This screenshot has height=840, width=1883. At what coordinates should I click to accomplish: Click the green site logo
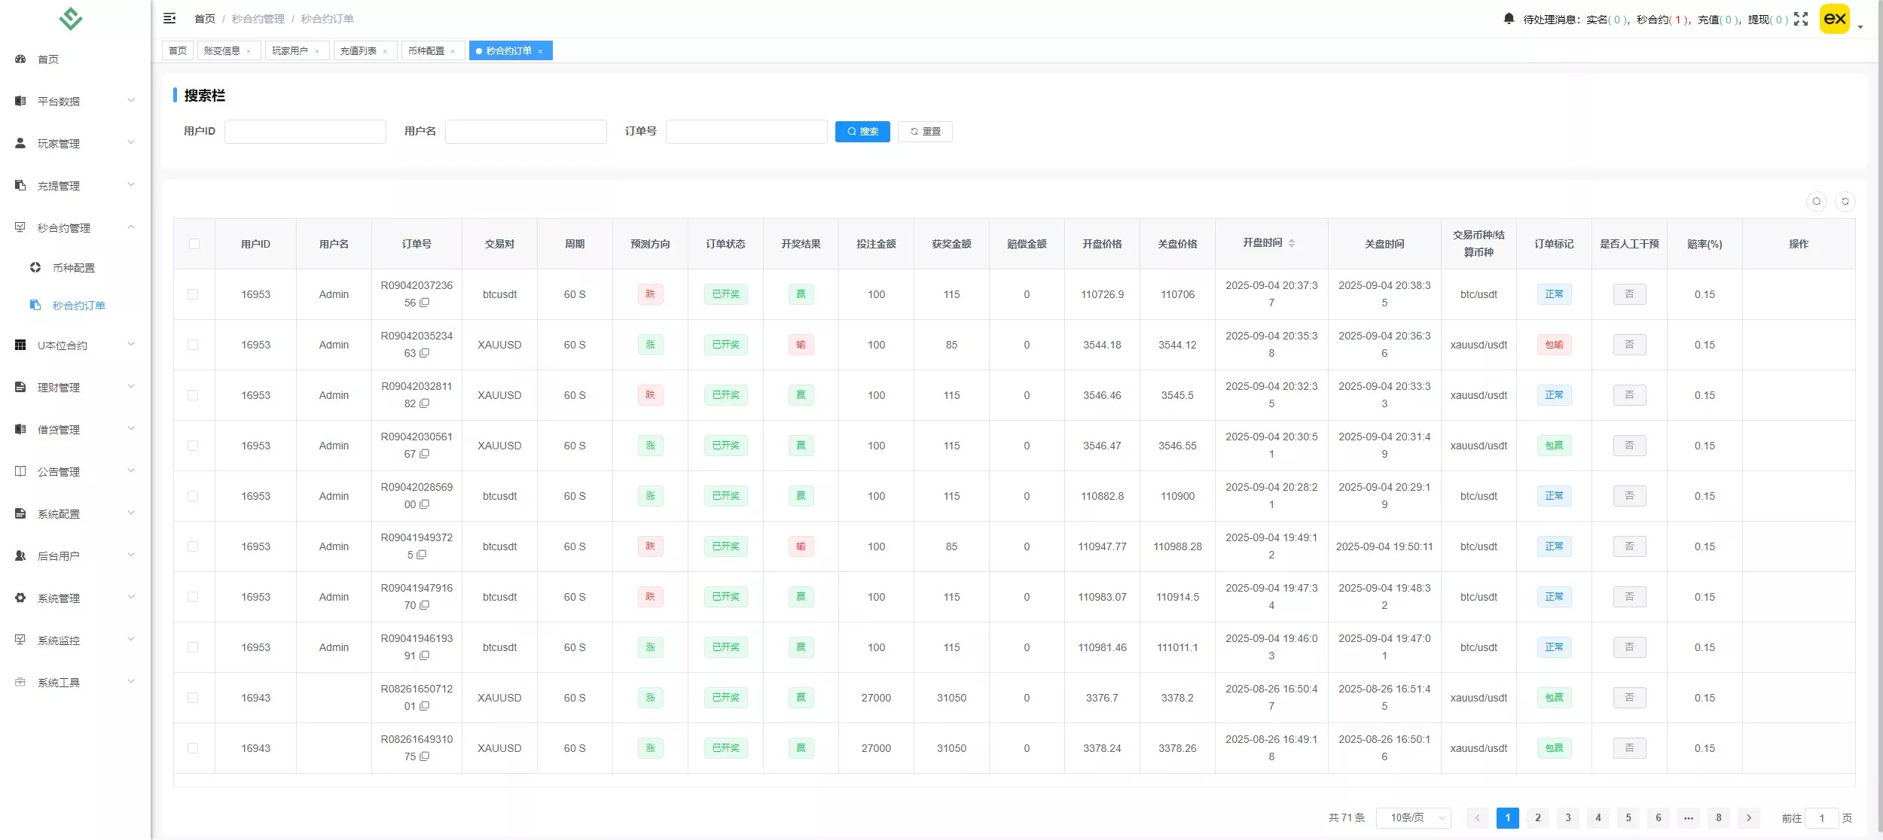coord(71,19)
